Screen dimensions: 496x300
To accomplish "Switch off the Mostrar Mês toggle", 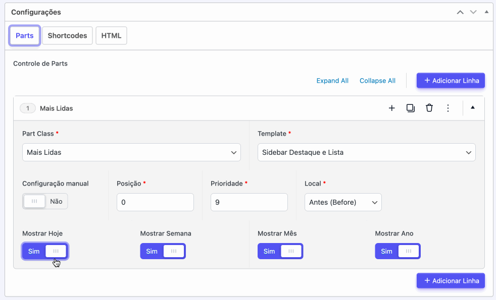I will pyautogui.click(x=280, y=251).
